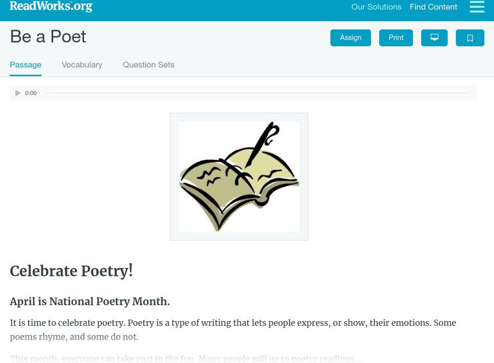494x363 pixels.
Task: Start the audio narration playback
Action: [x=17, y=93]
